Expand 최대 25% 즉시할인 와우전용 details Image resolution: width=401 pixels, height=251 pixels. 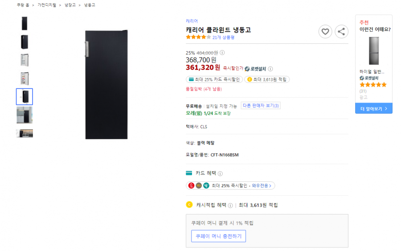click(x=230, y=185)
